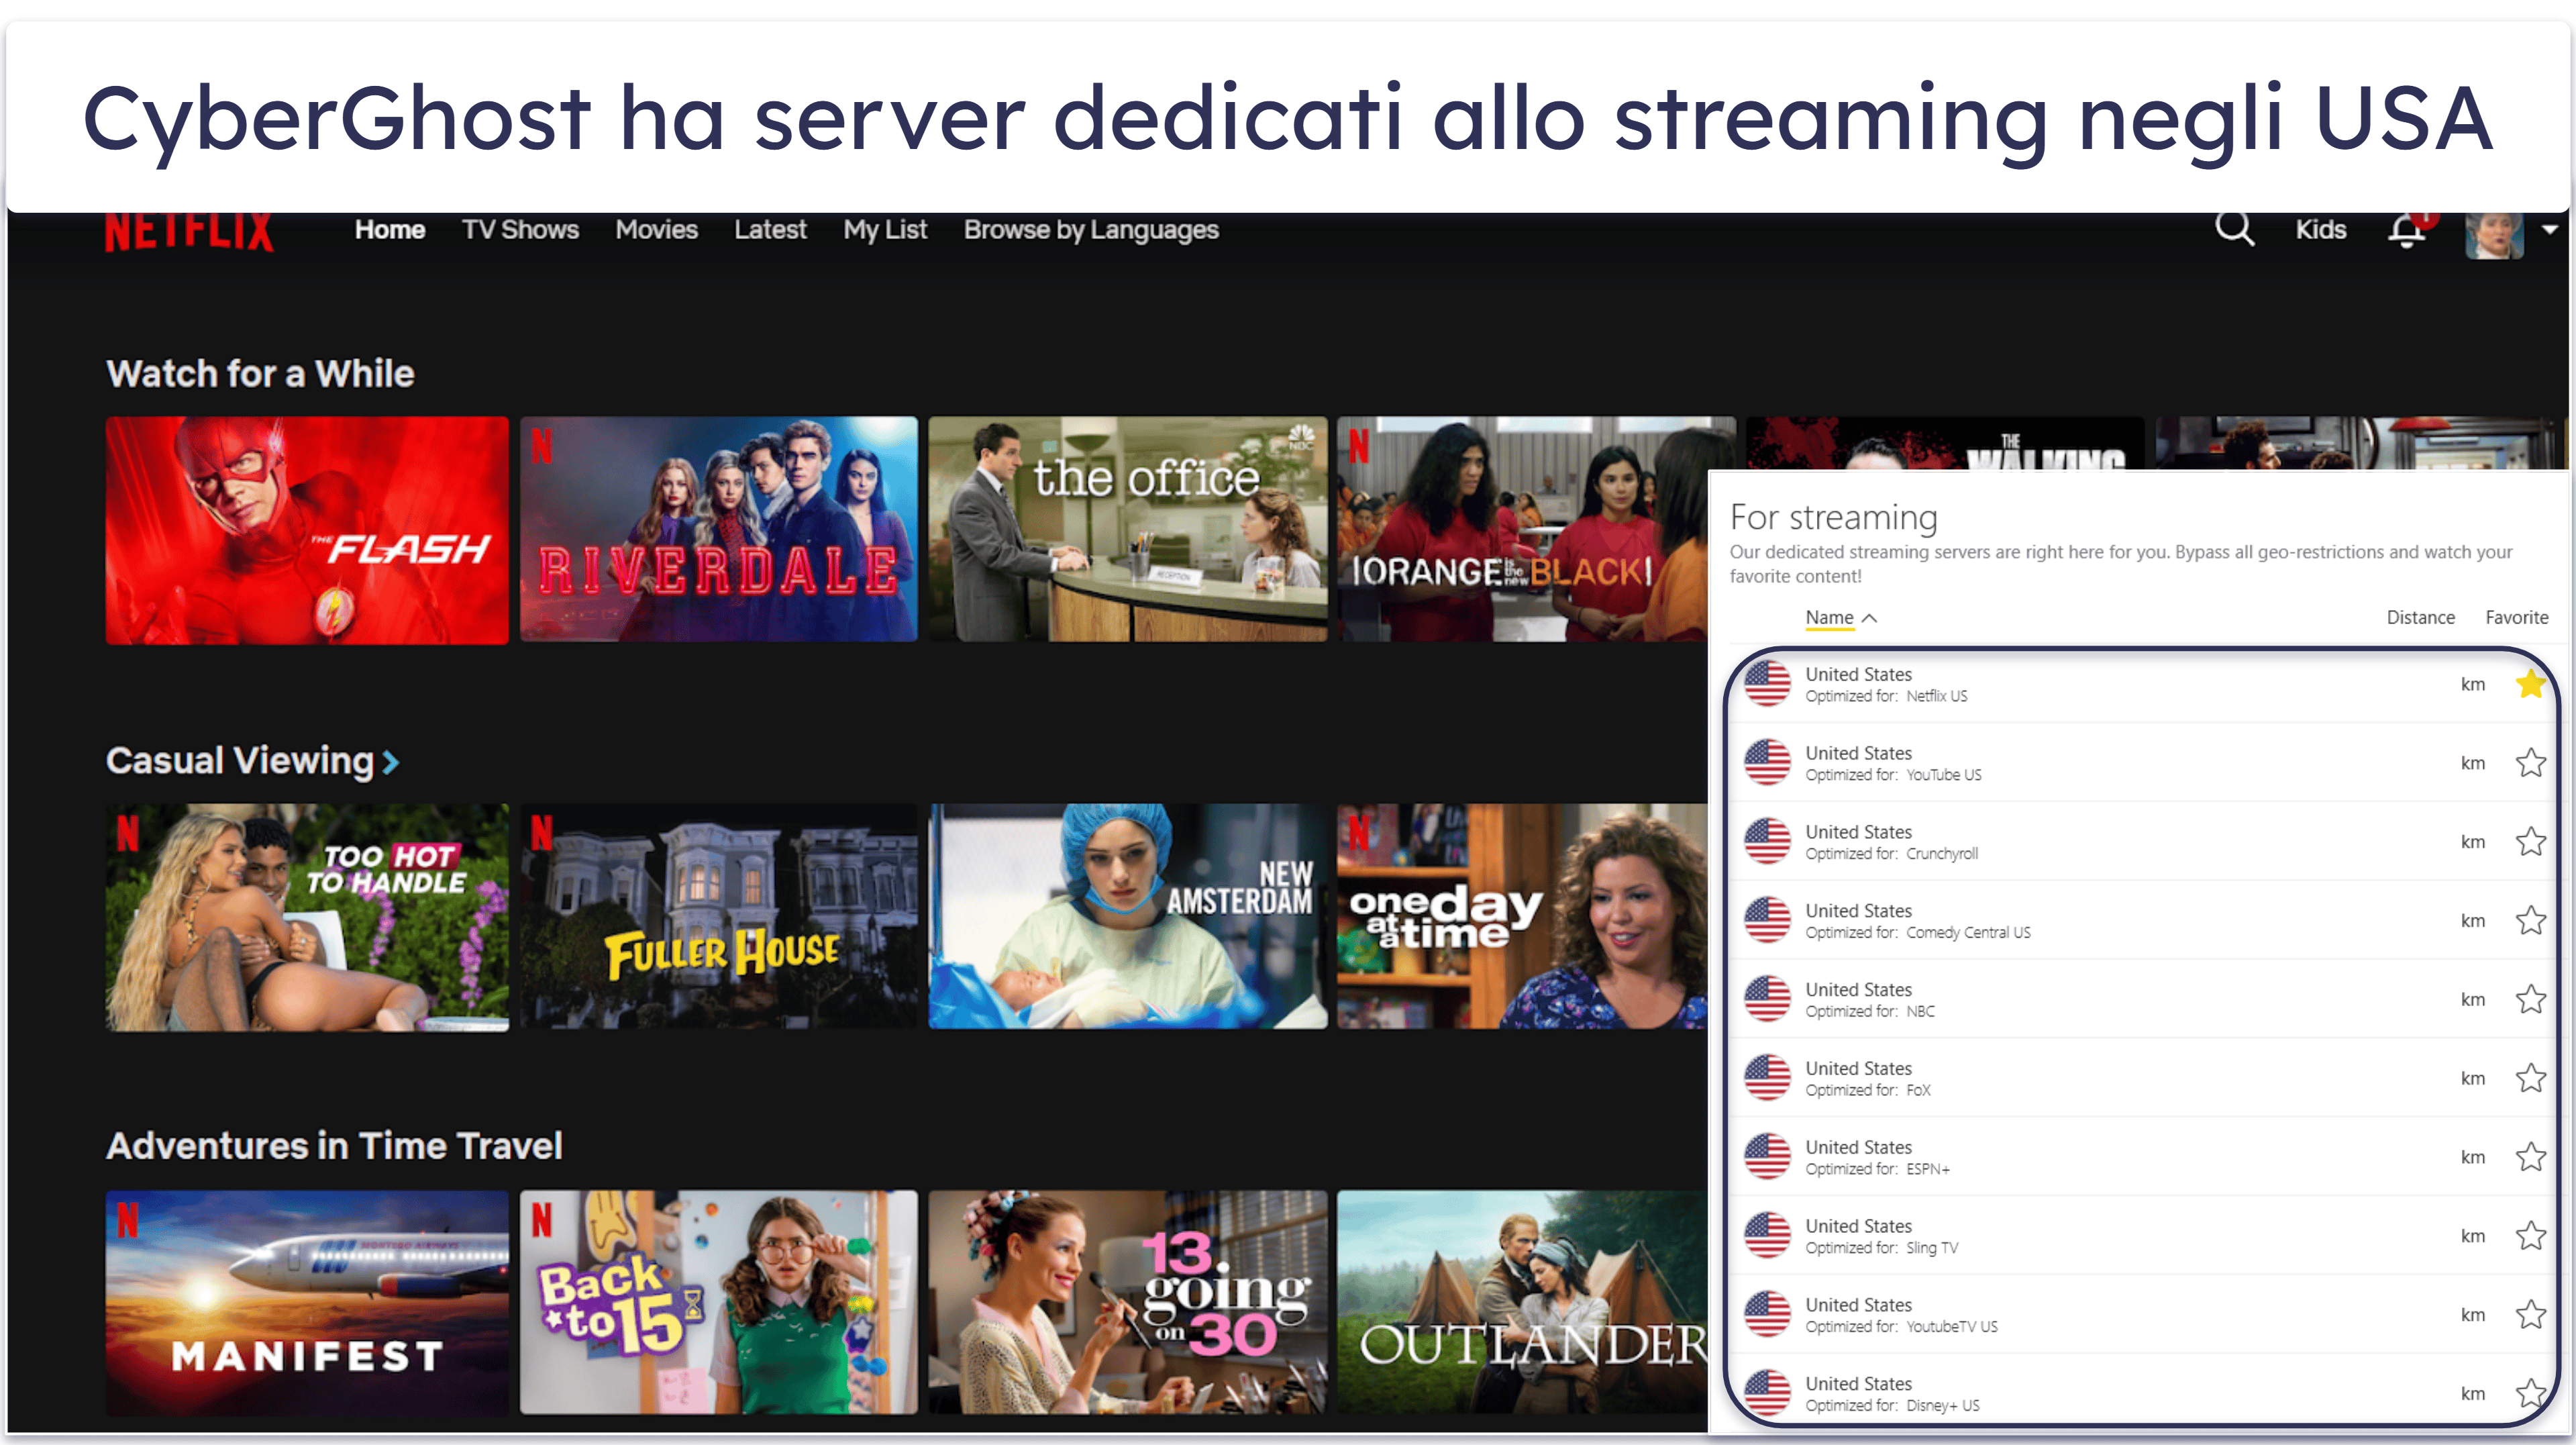Open the Casual Viewing chevron arrow
The image size is (2576, 1445).
click(x=391, y=763)
